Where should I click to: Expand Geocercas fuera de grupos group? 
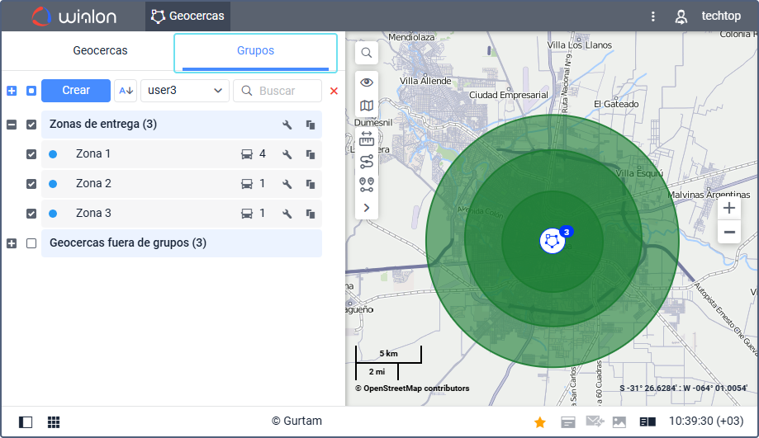point(12,243)
